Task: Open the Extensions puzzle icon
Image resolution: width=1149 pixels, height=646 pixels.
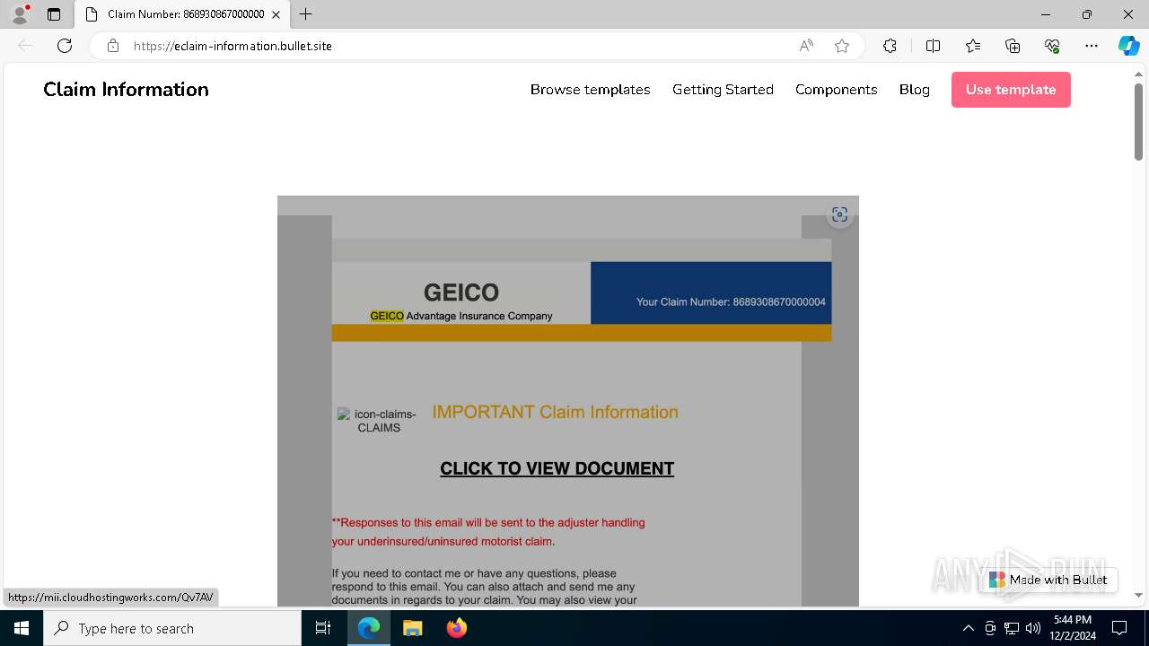Action: tap(890, 46)
